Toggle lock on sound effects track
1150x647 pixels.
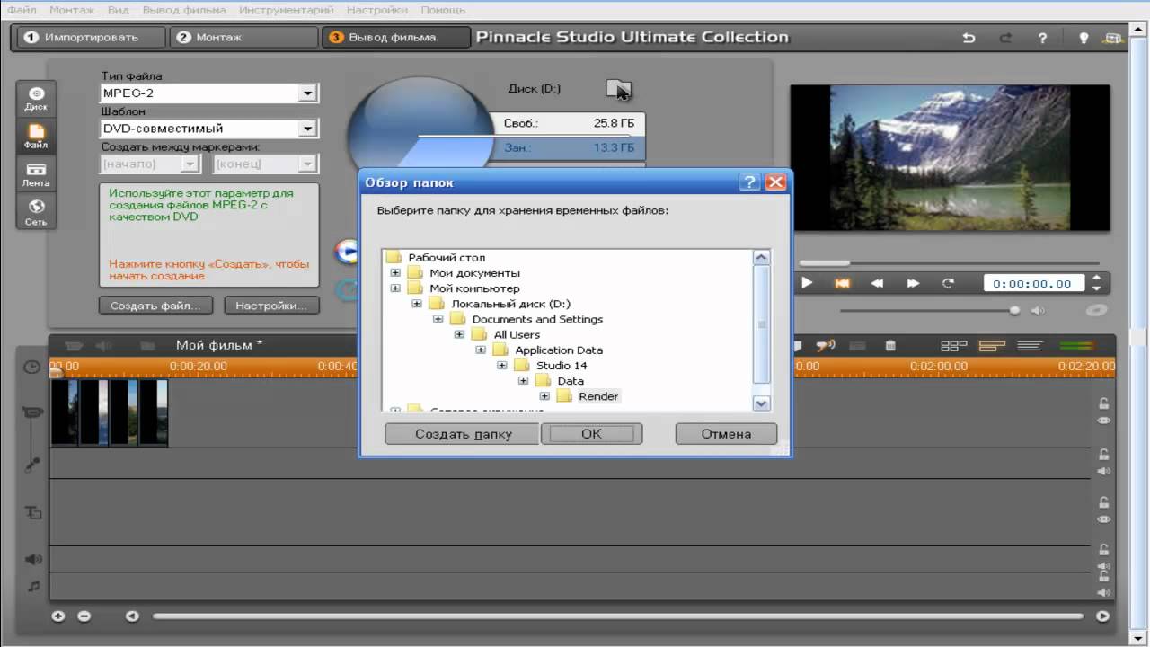[x=1103, y=550]
